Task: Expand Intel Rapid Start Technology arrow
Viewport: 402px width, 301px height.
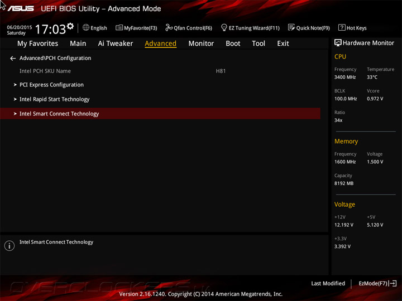Action: [x=15, y=99]
